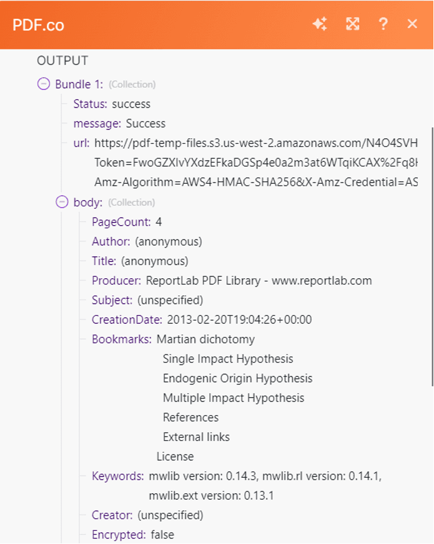Select the Status label

[x=90, y=104]
